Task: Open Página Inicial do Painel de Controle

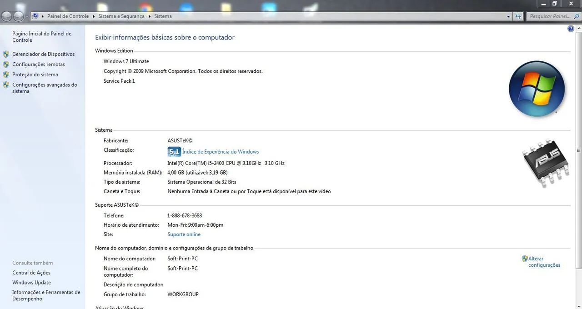Action: tap(42, 37)
